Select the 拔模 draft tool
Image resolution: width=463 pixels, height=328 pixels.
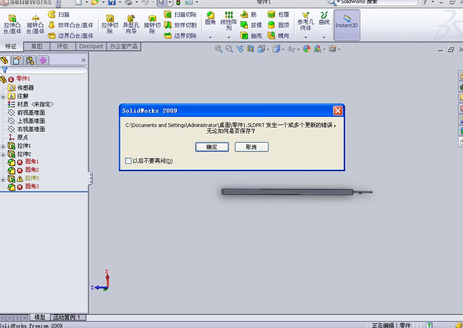(251, 25)
